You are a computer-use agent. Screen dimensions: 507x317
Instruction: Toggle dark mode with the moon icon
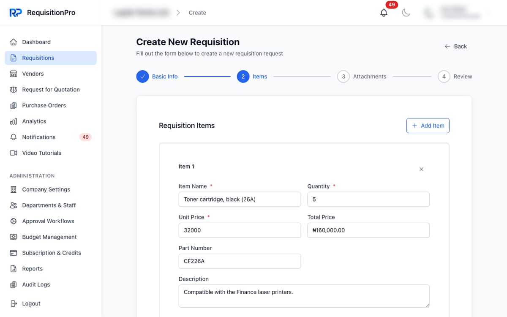tap(406, 13)
